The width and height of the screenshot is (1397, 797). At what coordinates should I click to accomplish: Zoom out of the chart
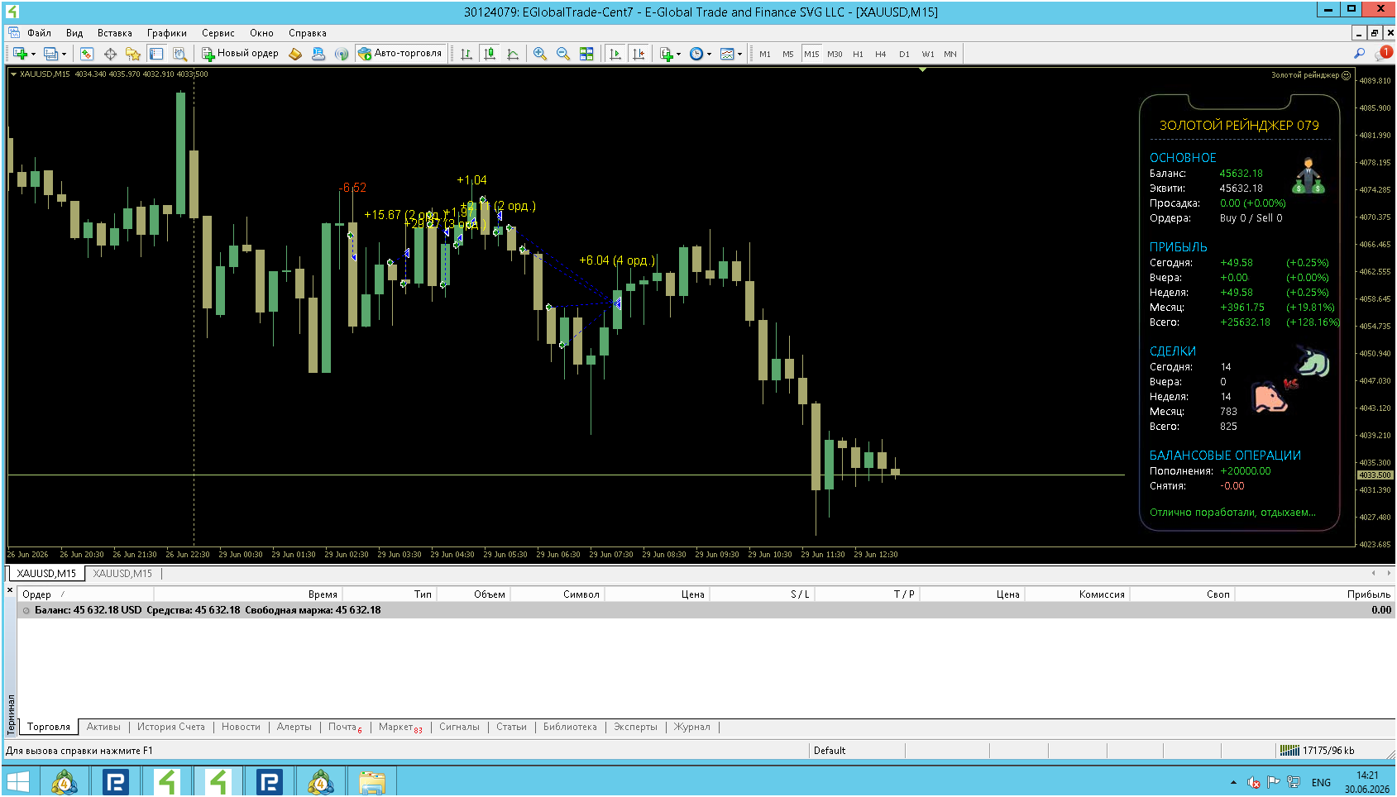click(563, 54)
